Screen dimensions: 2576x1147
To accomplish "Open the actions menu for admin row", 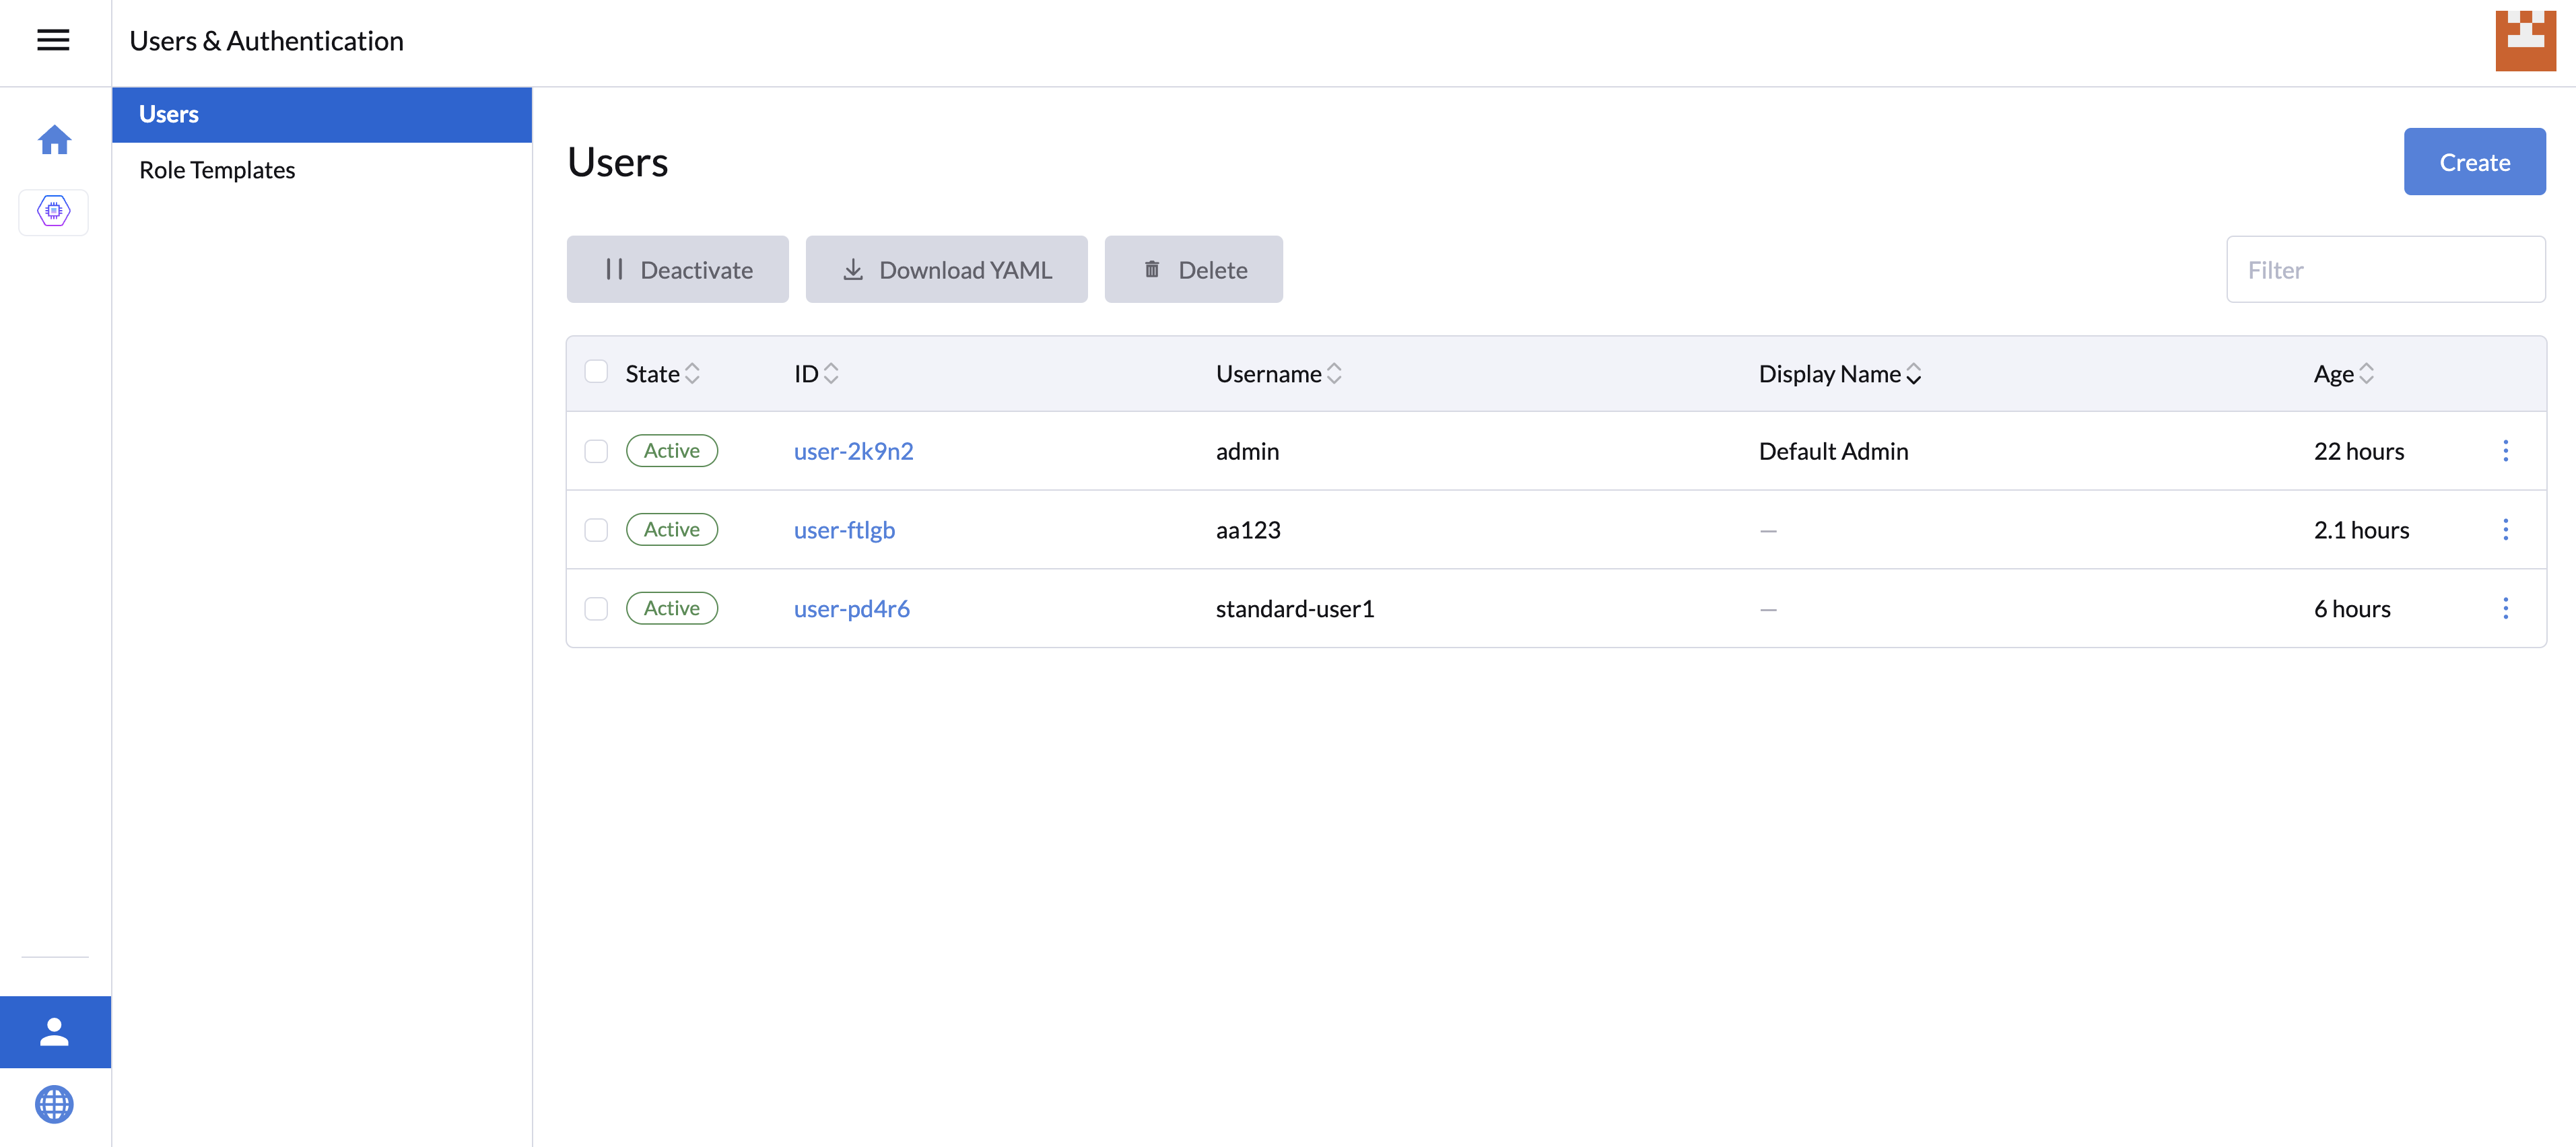I will pyautogui.click(x=2505, y=451).
